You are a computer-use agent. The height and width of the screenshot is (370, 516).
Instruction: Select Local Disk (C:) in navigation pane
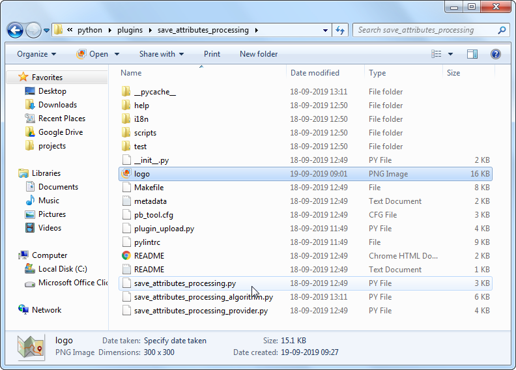pos(63,269)
